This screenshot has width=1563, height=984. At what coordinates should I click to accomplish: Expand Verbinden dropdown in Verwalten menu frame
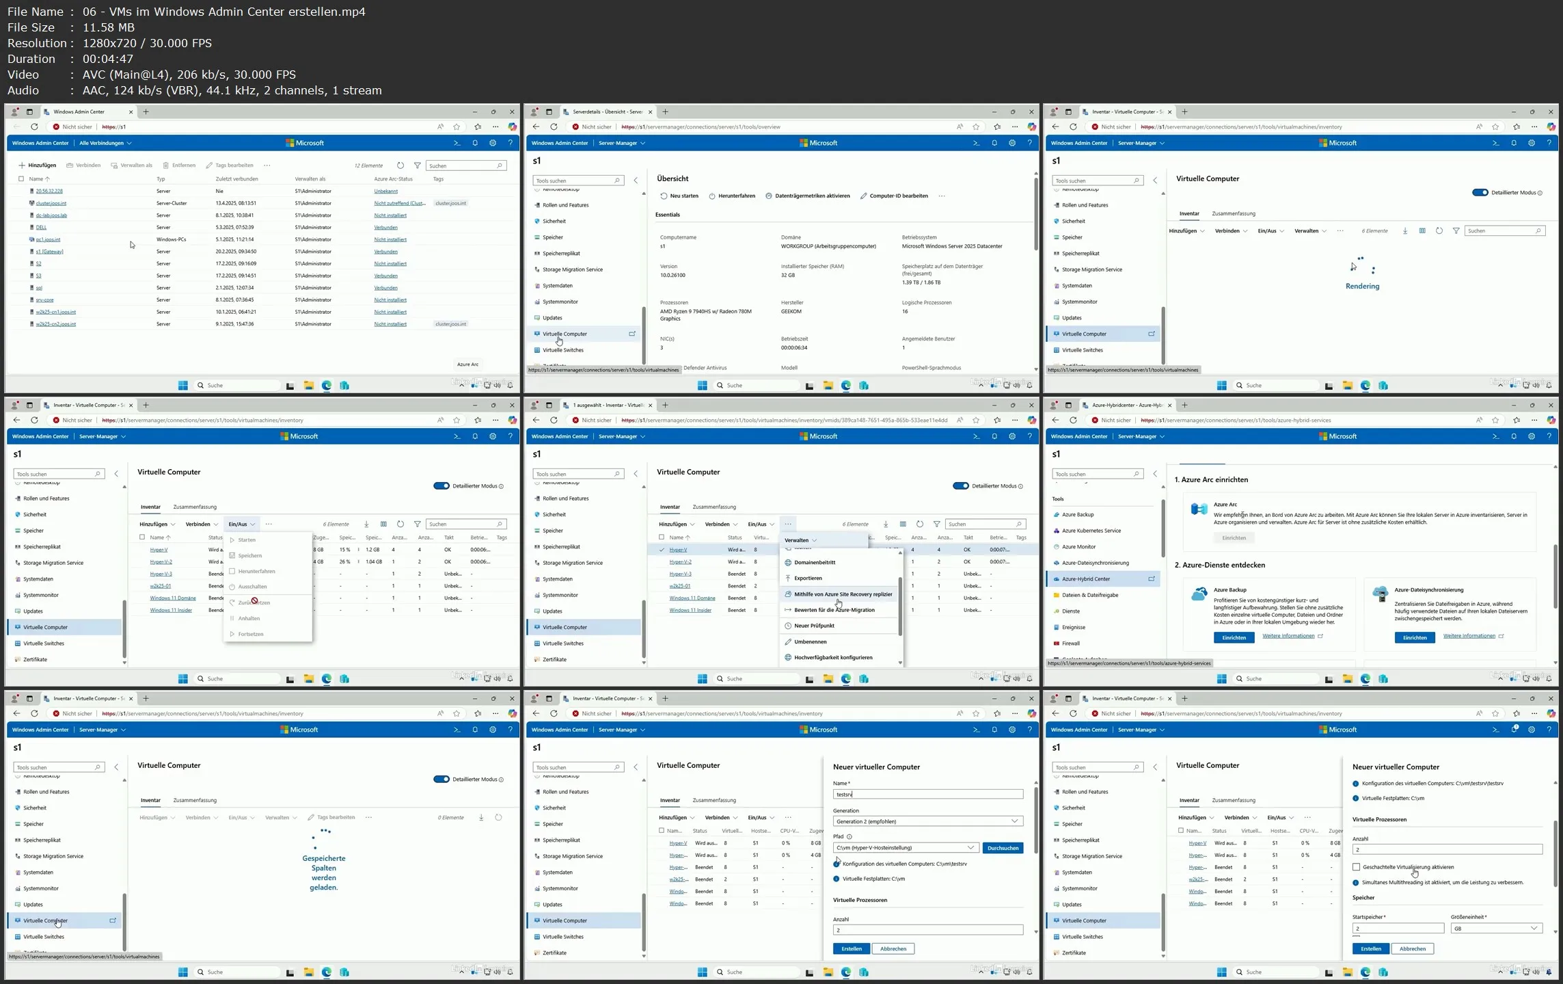721,524
